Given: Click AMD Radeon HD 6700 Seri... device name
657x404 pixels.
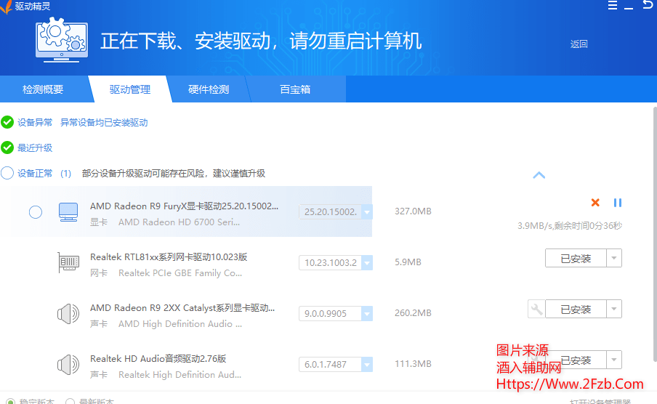Looking at the screenshot, I should click(179, 222).
